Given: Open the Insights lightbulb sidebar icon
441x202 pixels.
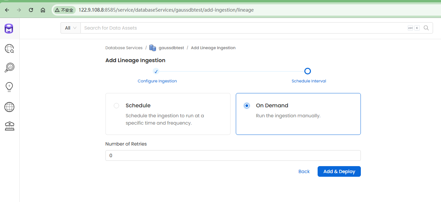Looking at the screenshot, I should [x=9, y=87].
